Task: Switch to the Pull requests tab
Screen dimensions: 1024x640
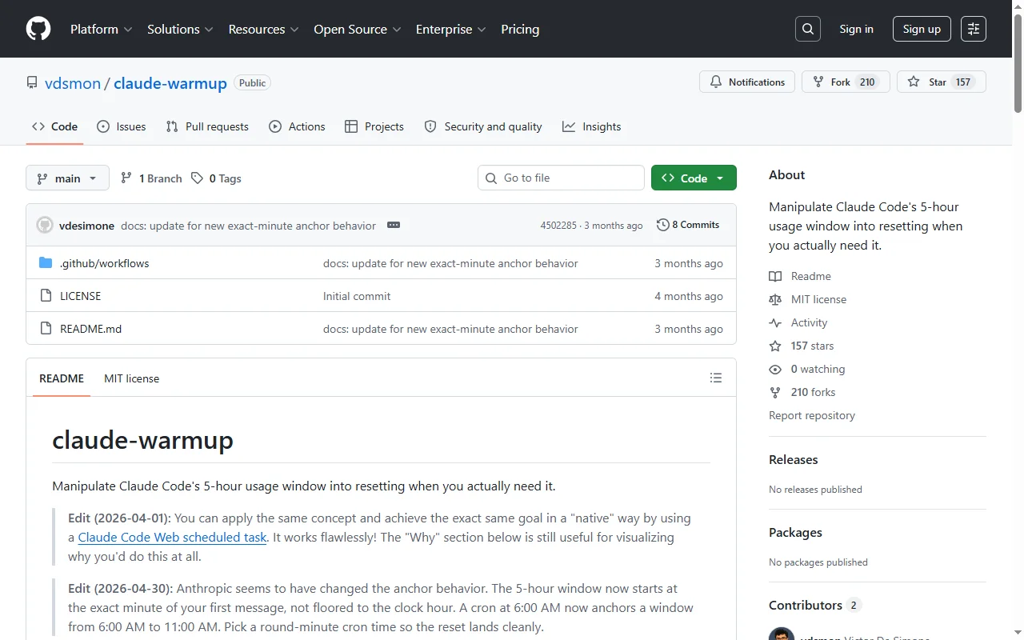Action: 207,126
